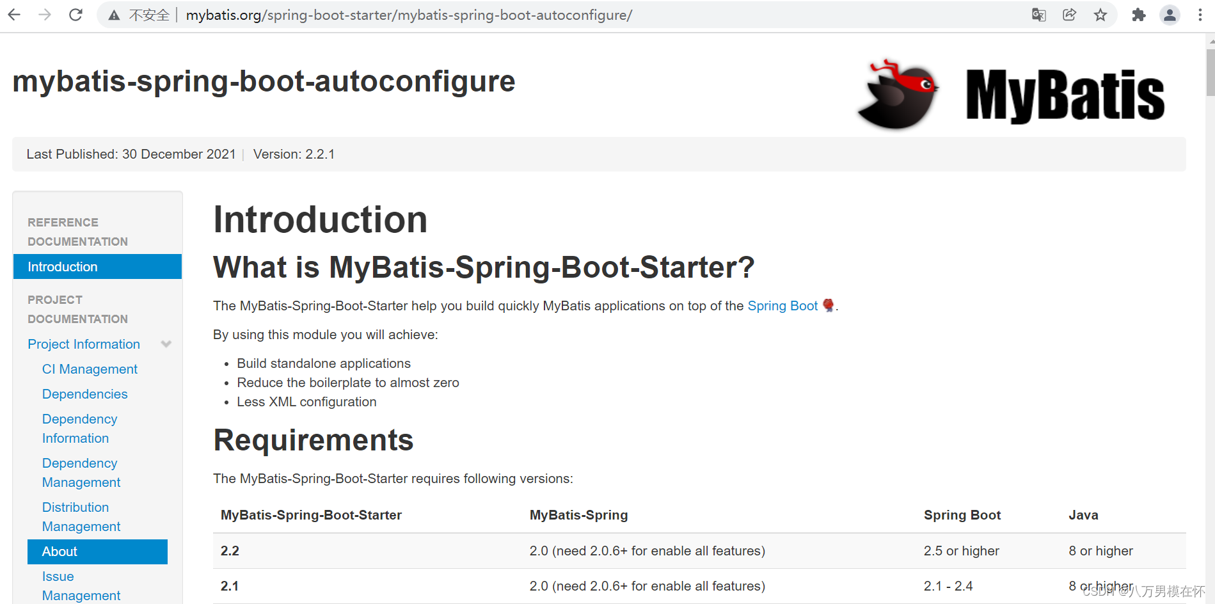
Task: Open the Chrome three-dot menu
Action: [x=1200, y=15]
